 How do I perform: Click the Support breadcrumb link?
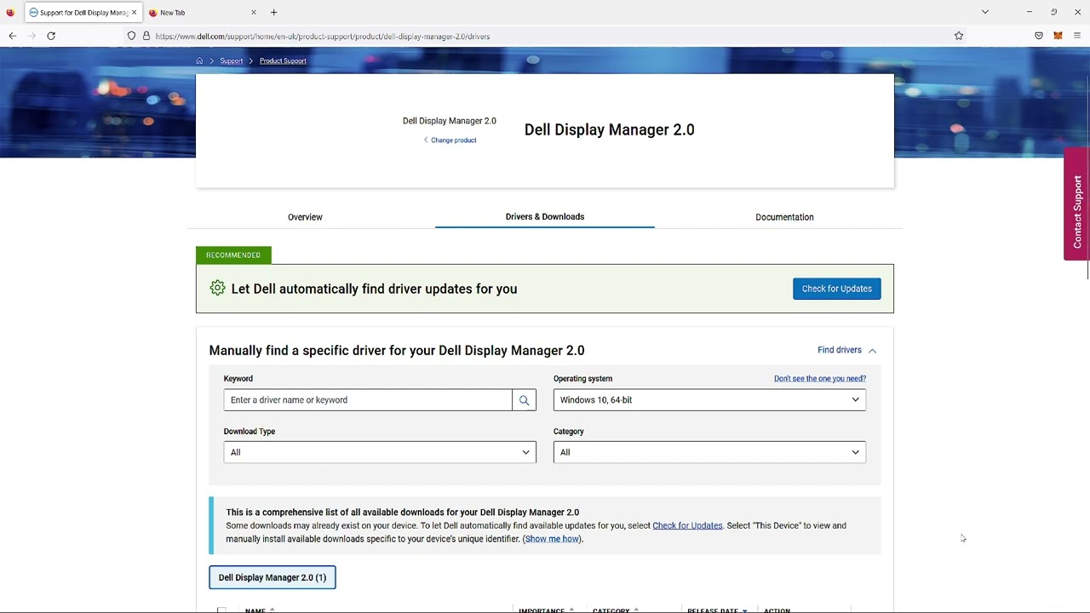(x=232, y=60)
